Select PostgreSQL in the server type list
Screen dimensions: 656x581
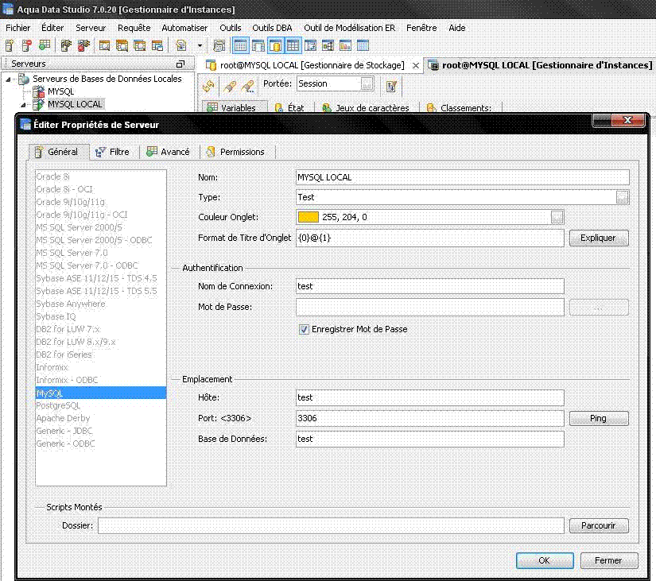click(x=101, y=405)
